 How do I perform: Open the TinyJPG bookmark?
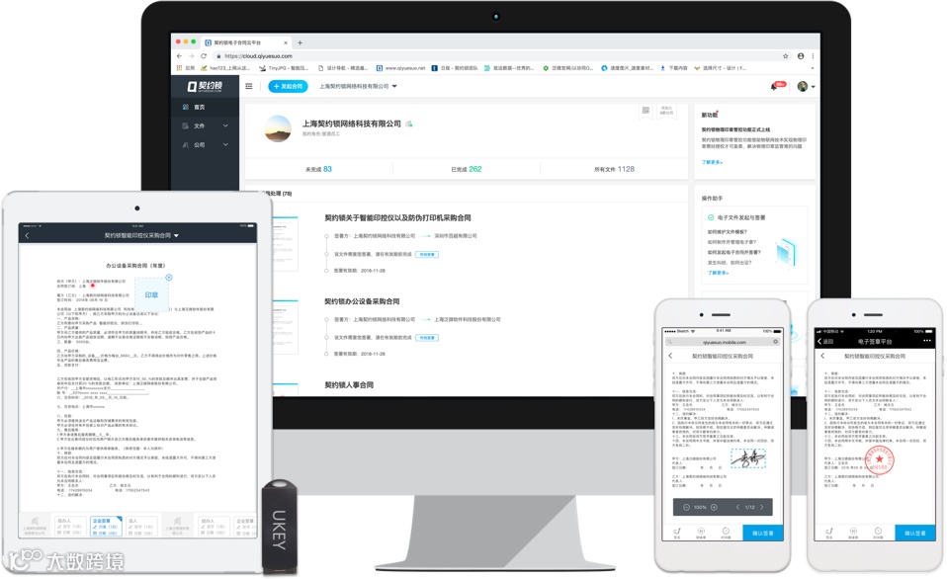(x=284, y=68)
